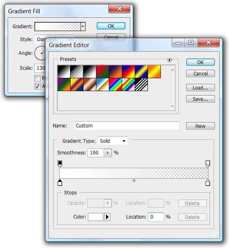Image resolution: width=229 pixels, height=248 pixels.
Task: Click the New gradient button
Action: pyautogui.click(x=200, y=126)
